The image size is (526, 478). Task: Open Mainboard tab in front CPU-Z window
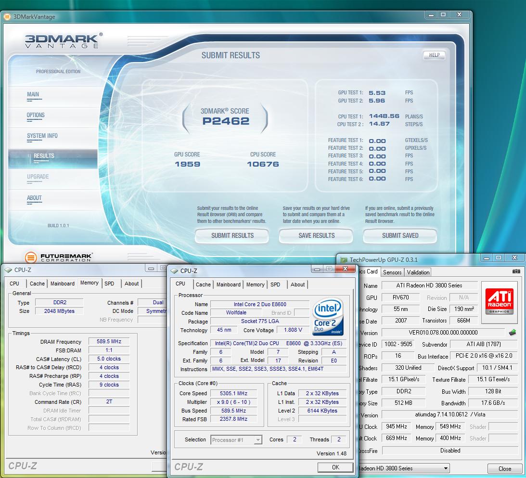pos(229,284)
